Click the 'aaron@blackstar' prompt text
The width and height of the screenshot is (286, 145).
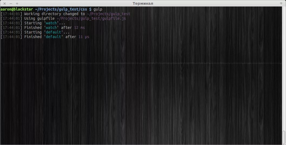click(16, 9)
